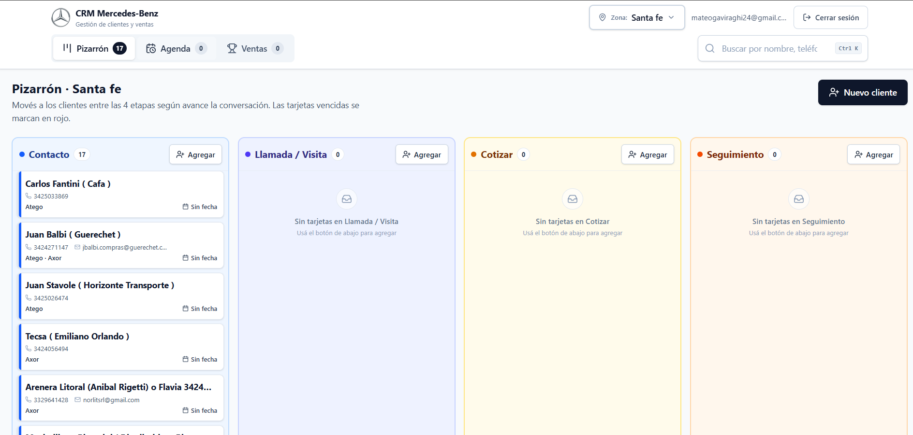Viewport: 913px width, 435px height.
Task: Click the phone icon on Juan Stavole card
Action: click(x=29, y=298)
